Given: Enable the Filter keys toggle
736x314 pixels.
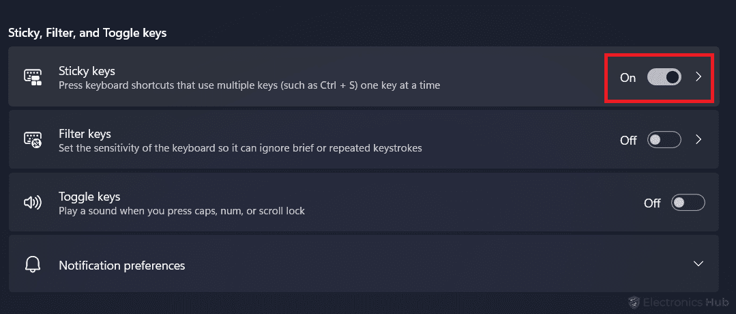Looking at the screenshot, I should (x=664, y=140).
